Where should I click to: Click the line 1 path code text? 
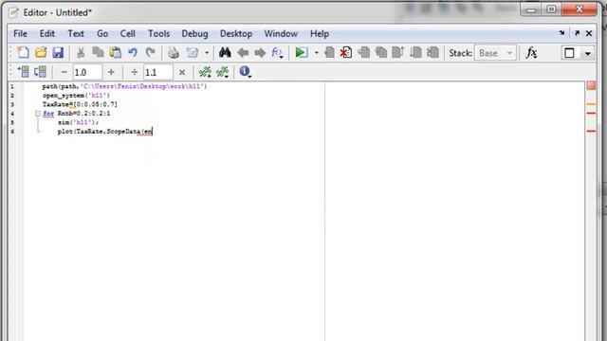tap(124, 86)
